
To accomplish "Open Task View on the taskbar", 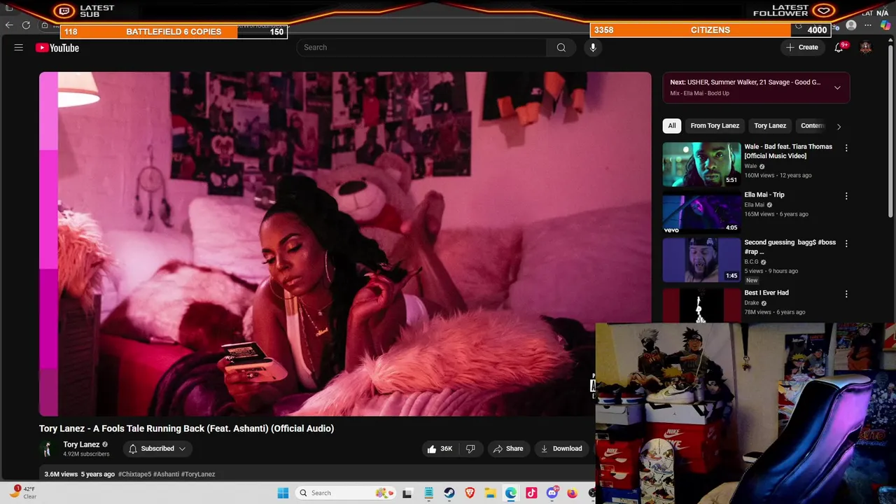I will [407, 493].
